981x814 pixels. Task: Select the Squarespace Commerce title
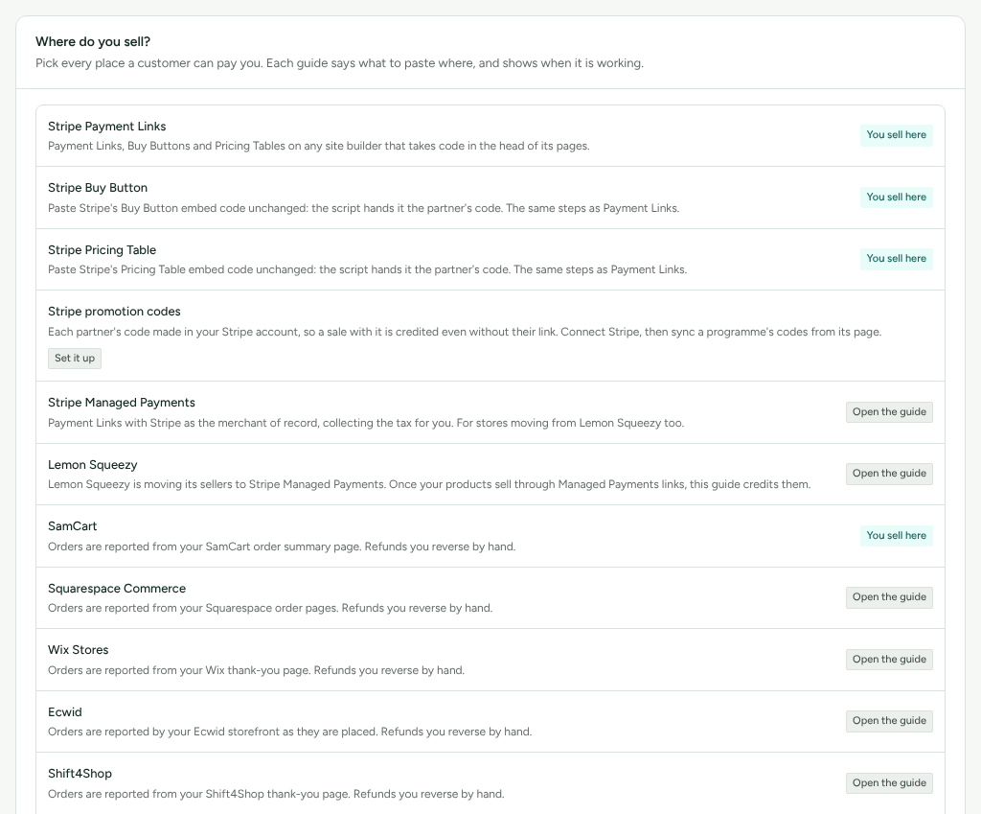click(x=117, y=589)
